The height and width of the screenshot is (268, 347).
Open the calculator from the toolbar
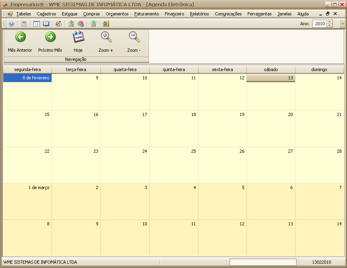(24, 24)
